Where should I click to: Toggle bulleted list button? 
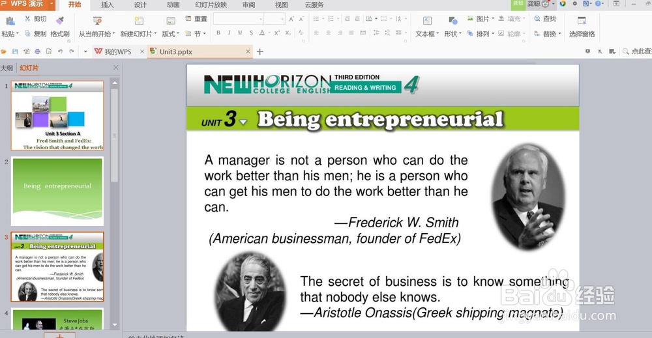(316, 19)
